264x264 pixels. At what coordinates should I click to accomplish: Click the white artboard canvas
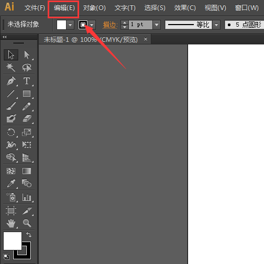click(x=226, y=154)
